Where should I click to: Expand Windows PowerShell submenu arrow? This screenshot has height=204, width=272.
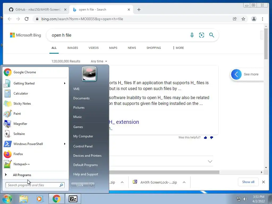(65, 144)
